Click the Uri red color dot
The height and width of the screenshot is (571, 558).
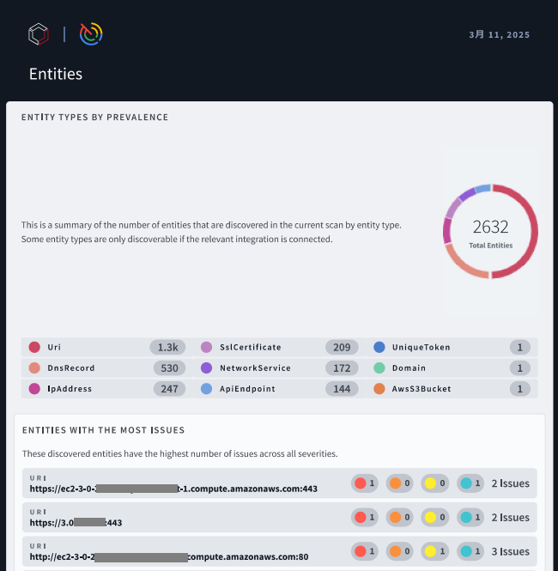[34, 348]
